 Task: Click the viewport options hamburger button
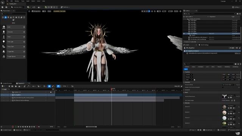29,11
